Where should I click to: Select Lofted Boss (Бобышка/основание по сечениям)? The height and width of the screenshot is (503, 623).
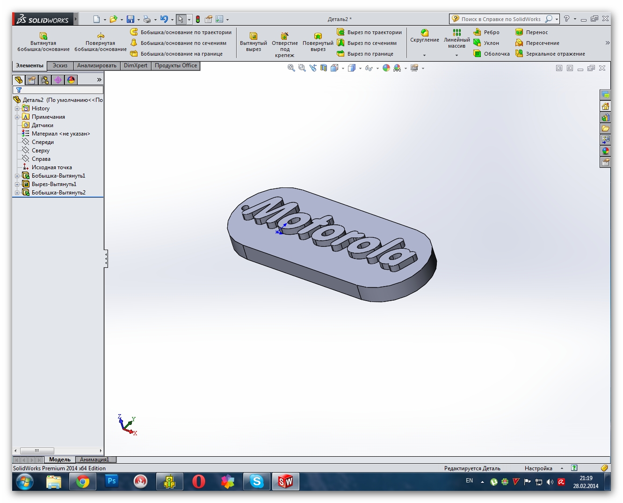click(x=178, y=43)
